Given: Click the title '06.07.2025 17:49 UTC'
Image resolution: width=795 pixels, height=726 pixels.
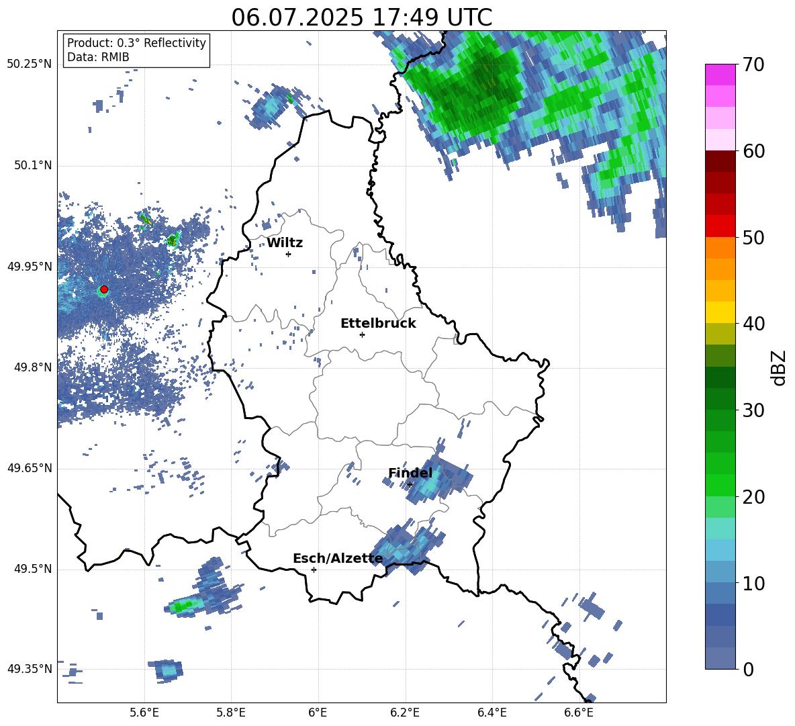Looking at the screenshot, I should click(x=361, y=17).
